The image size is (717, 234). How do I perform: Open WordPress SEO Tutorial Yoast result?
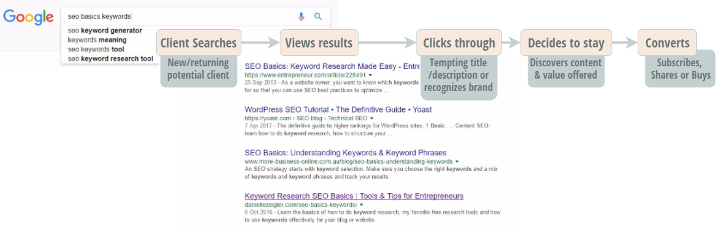[x=338, y=110]
